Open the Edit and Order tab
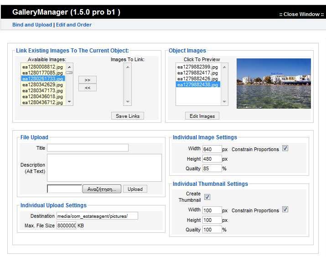Image resolution: width=326 pixels, height=257 pixels. tap(74, 25)
